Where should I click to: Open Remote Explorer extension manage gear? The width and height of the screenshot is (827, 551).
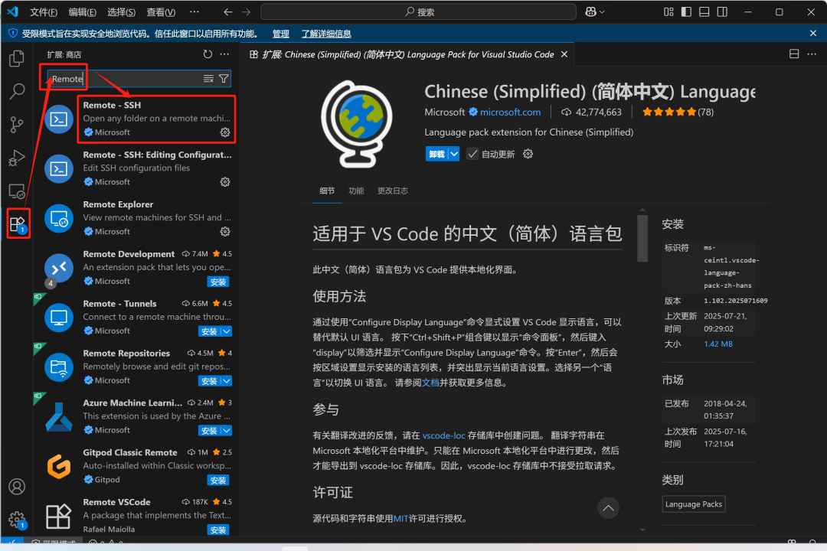225,231
